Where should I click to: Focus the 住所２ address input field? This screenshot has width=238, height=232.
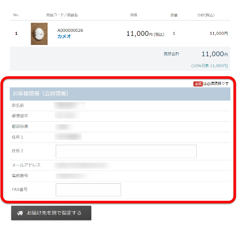(126, 151)
